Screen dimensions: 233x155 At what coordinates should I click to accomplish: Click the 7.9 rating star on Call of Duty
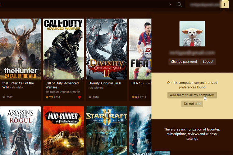47,97
